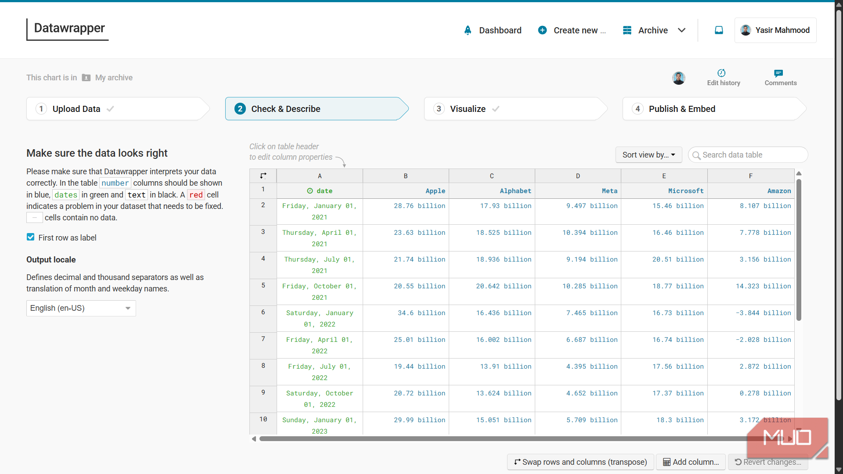Click Search data table field
843x474 pixels.
point(748,155)
